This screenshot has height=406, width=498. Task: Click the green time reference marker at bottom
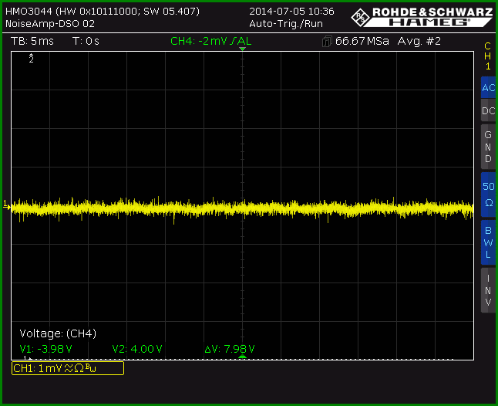point(242,357)
